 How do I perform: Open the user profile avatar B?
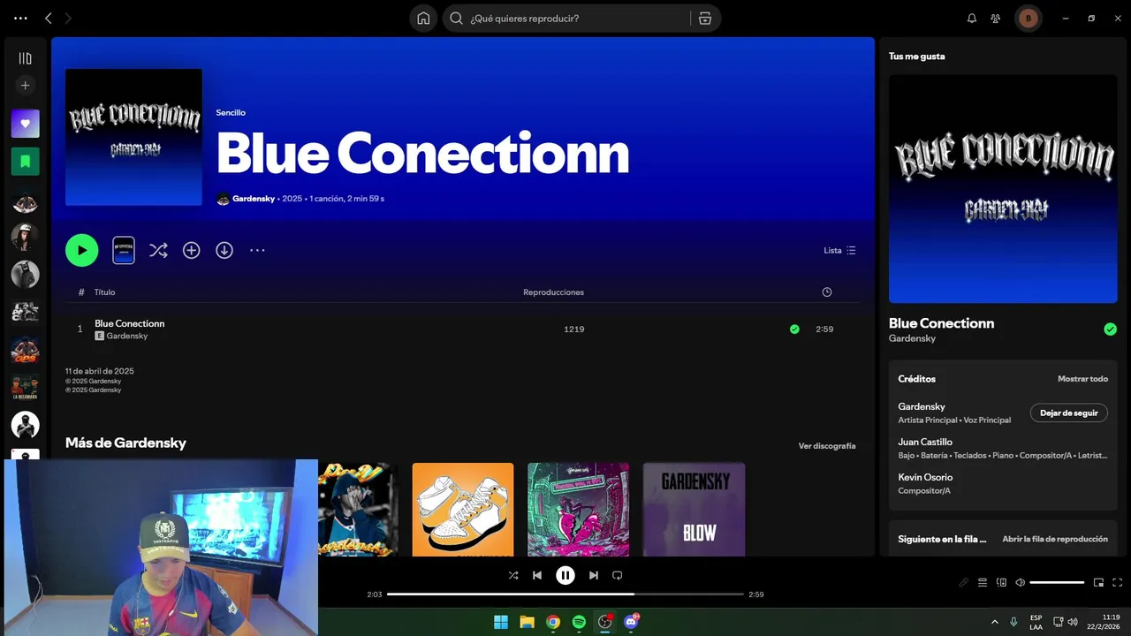coord(1028,18)
